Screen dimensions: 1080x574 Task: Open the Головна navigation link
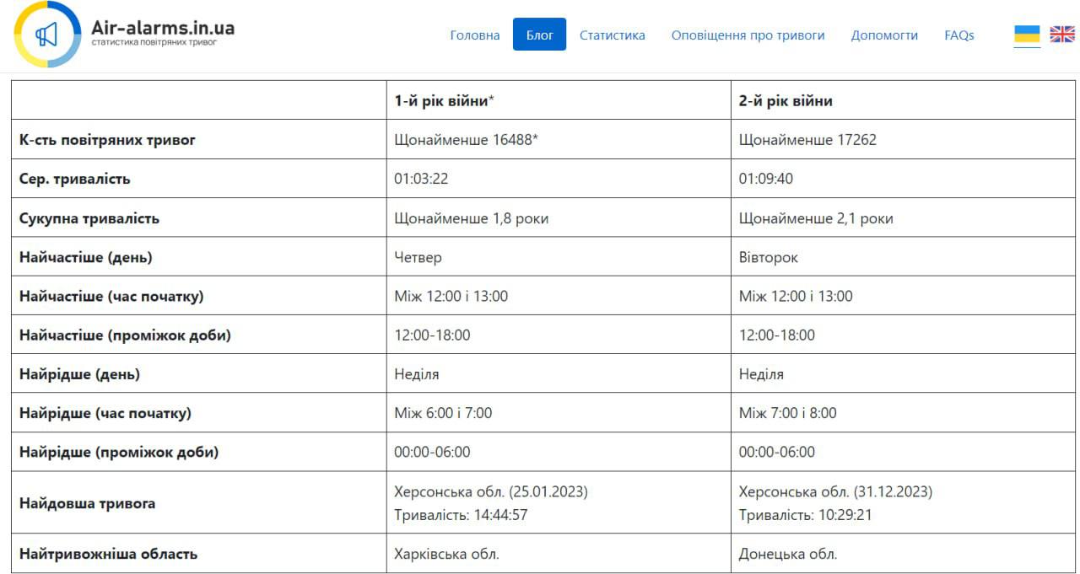pos(474,35)
